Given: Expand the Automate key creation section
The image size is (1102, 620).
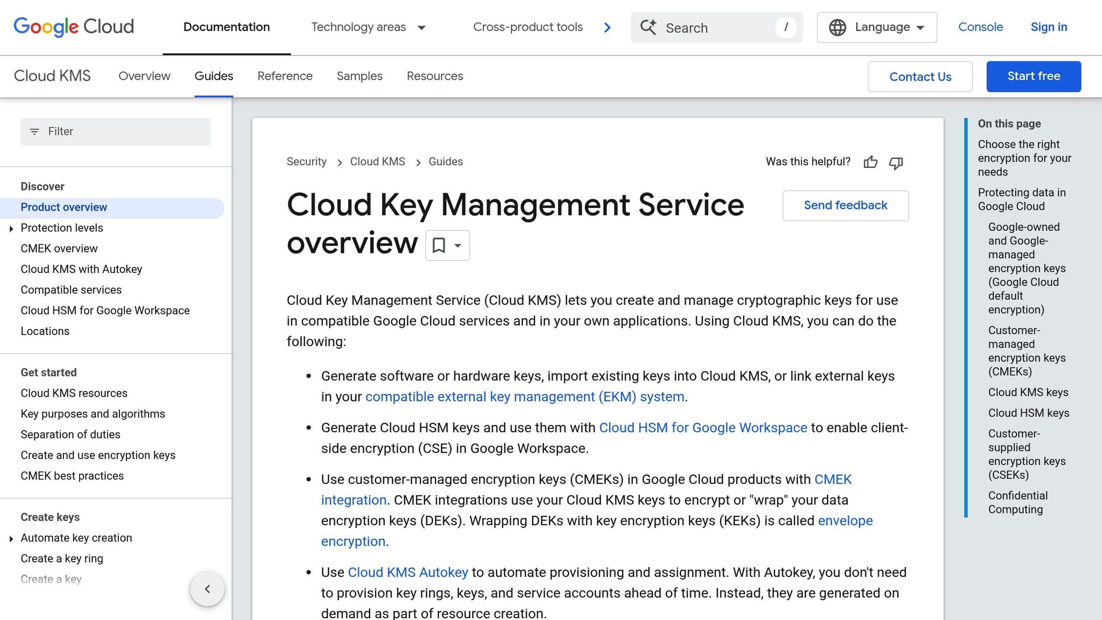Looking at the screenshot, I should click(11, 538).
